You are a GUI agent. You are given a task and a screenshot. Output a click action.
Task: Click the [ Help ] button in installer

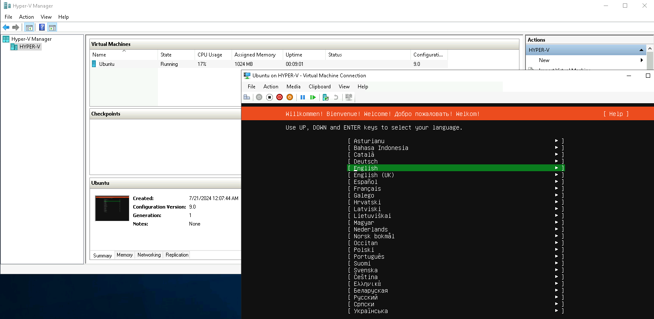click(616, 114)
